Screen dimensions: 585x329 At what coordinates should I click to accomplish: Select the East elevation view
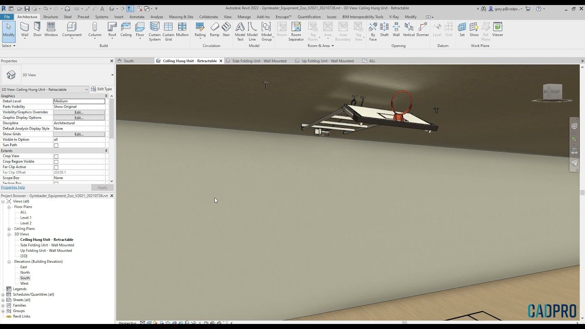tap(23, 267)
